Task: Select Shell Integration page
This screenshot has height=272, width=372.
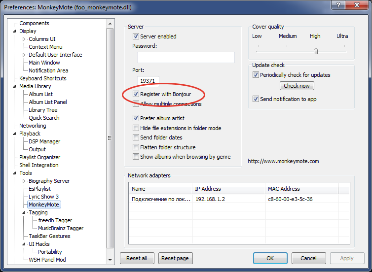Action: pyautogui.click(x=38, y=165)
